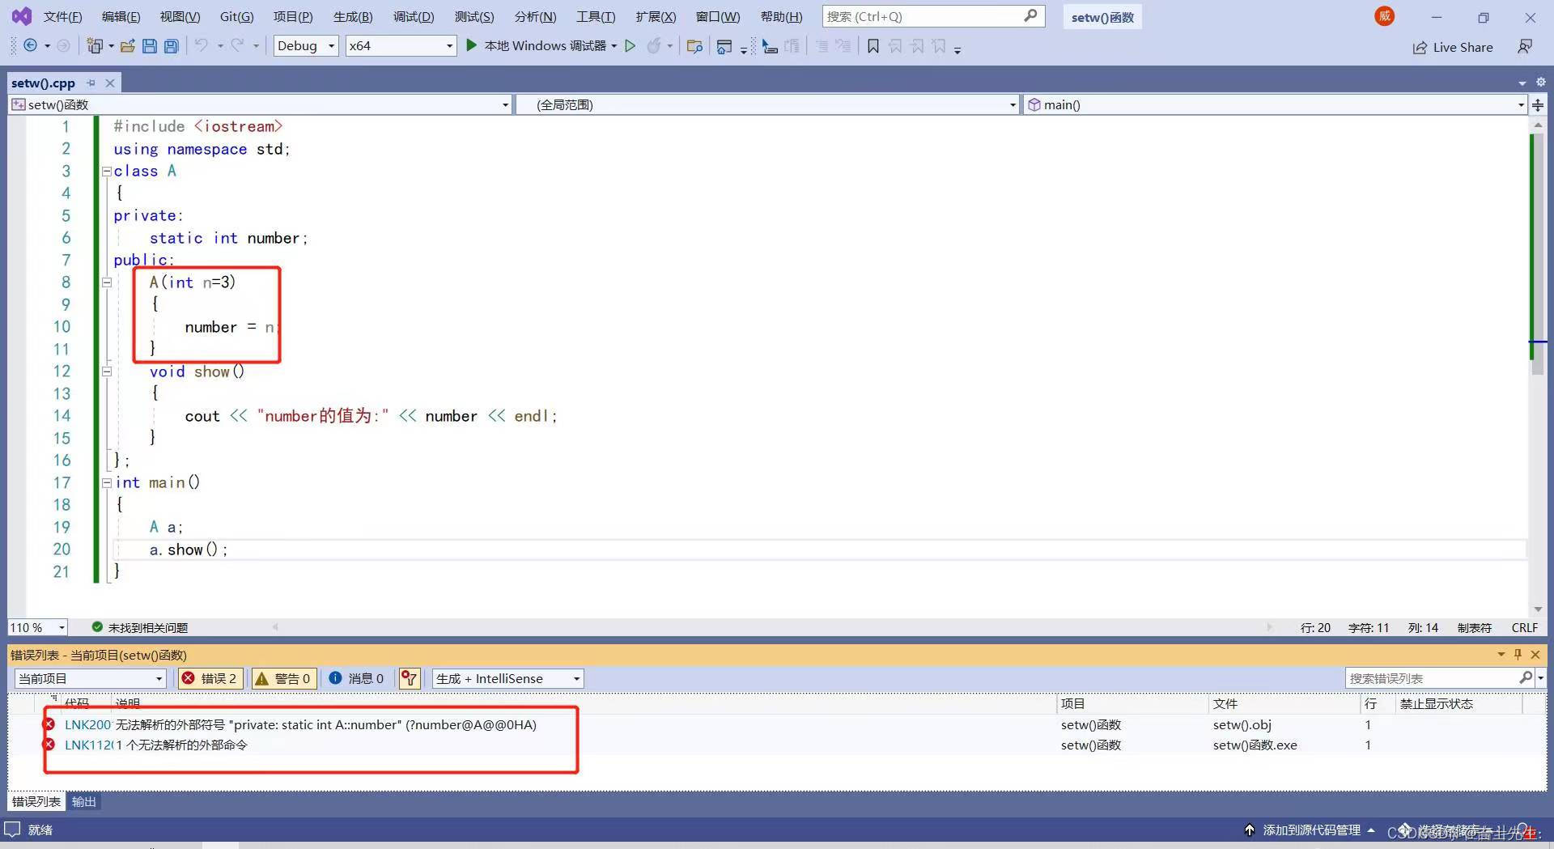Open the x64 platform dropdown
The height and width of the screenshot is (849, 1554).
pyautogui.click(x=401, y=46)
